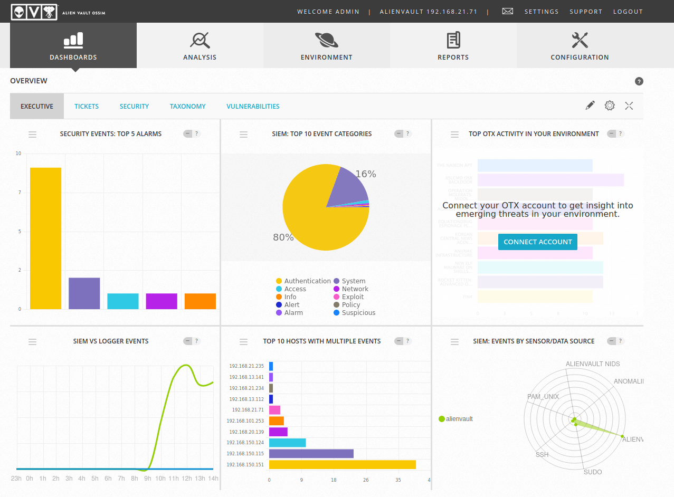Click host label 192.168.101.253

click(x=245, y=420)
